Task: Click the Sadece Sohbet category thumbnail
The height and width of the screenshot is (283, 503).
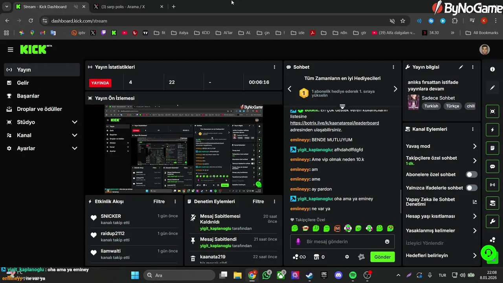Action: click(413, 102)
